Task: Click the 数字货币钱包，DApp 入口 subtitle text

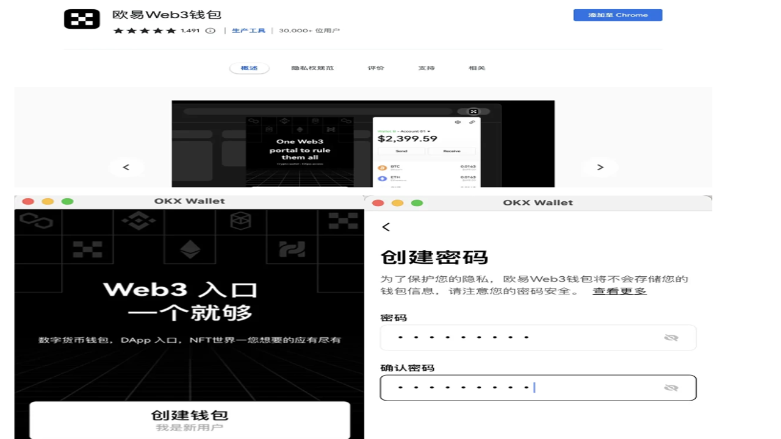Action: [190, 340]
